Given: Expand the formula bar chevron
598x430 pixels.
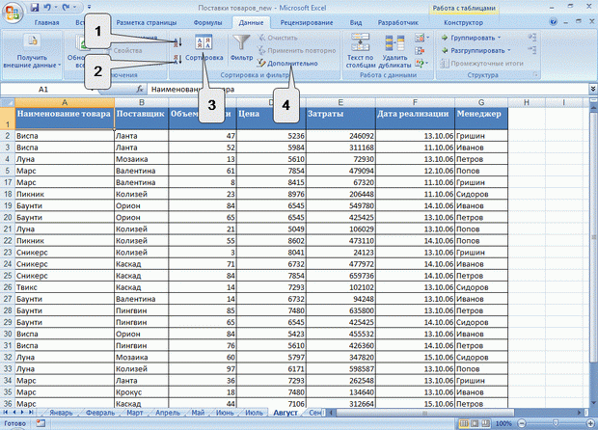Looking at the screenshot, I should [593, 89].
